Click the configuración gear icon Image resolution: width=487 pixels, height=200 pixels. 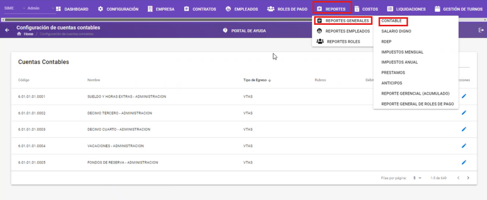[x=101, y=9]
